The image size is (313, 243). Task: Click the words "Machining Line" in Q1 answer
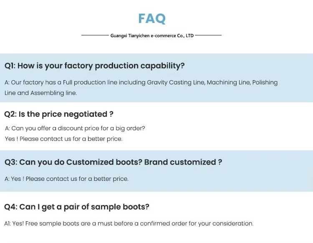click(x=229, y=83)
